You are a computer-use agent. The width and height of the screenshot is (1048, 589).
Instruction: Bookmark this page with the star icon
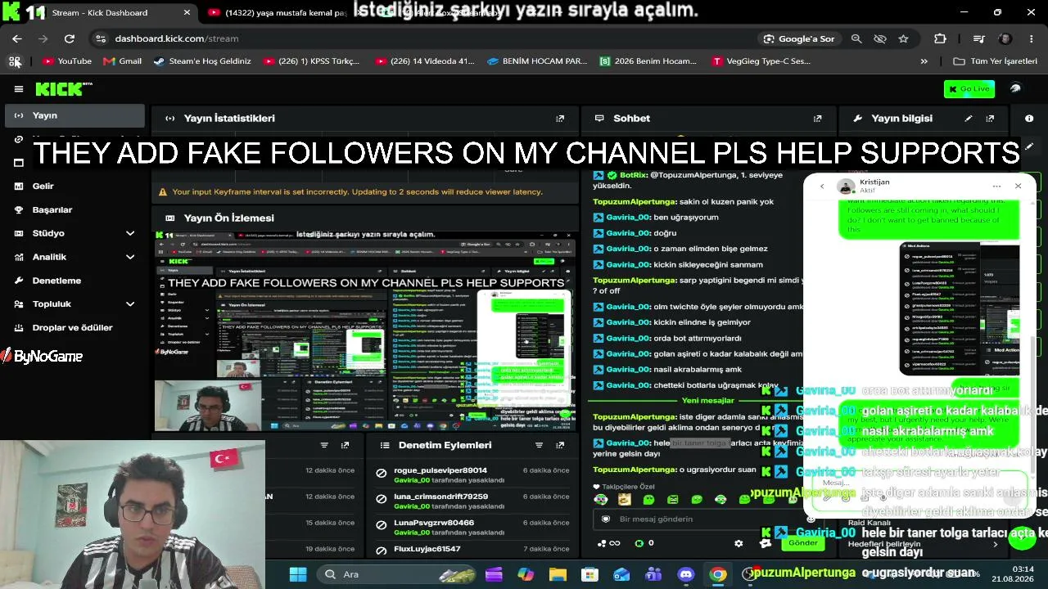click(903, 38)
